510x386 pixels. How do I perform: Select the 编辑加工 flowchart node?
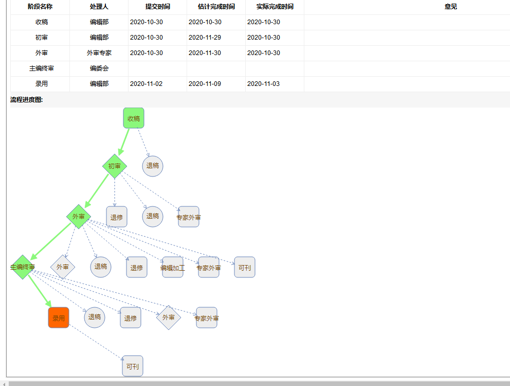click(173, 267)
